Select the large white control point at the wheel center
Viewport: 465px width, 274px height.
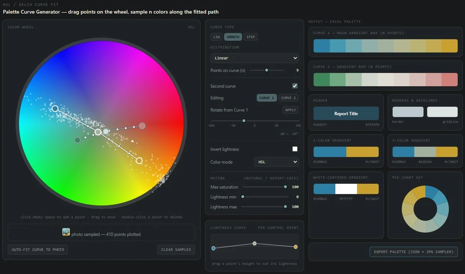[98, 132]
